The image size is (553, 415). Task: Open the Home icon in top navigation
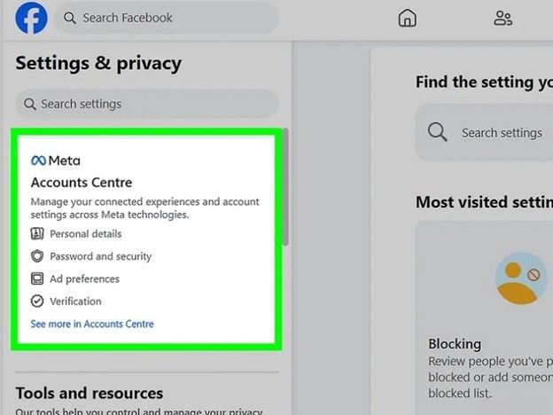coord(407,19)
